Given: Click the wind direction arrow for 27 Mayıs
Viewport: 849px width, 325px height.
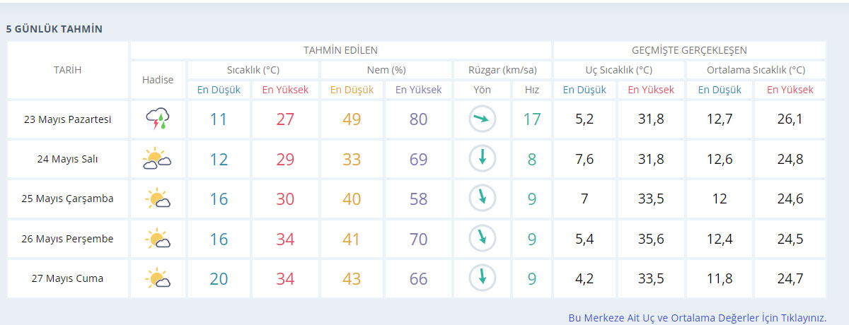Looking at the screenshot, I should [x=483, y=278].
